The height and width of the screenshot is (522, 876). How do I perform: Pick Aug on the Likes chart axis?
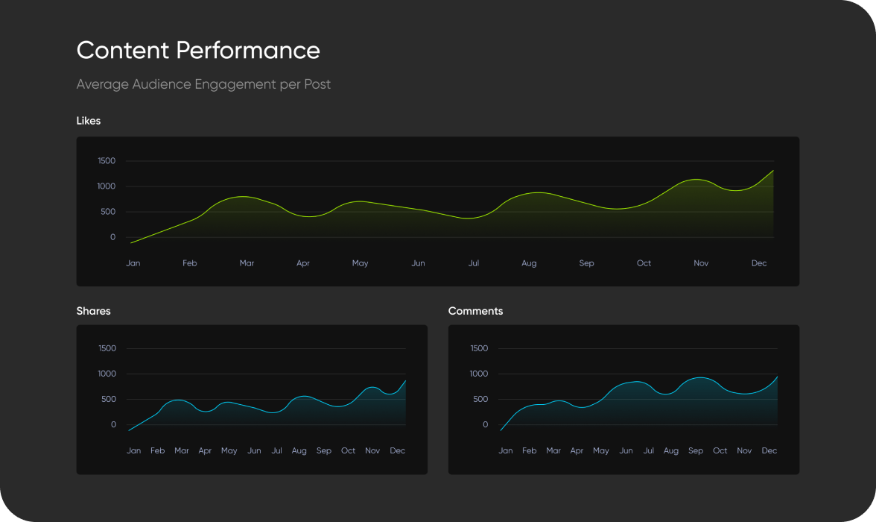point(529,263)
